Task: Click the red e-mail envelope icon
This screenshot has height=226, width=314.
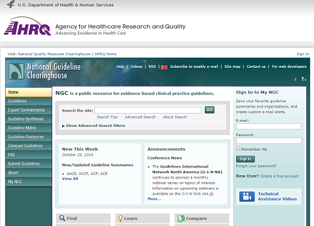Action: (164, 67)
